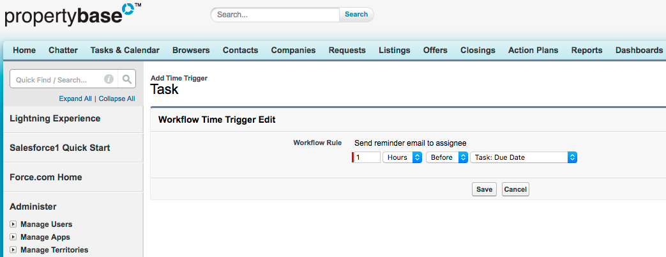666x257 pixels.
Task: Click the Collapse All link
Action: [x=117, y=98]
